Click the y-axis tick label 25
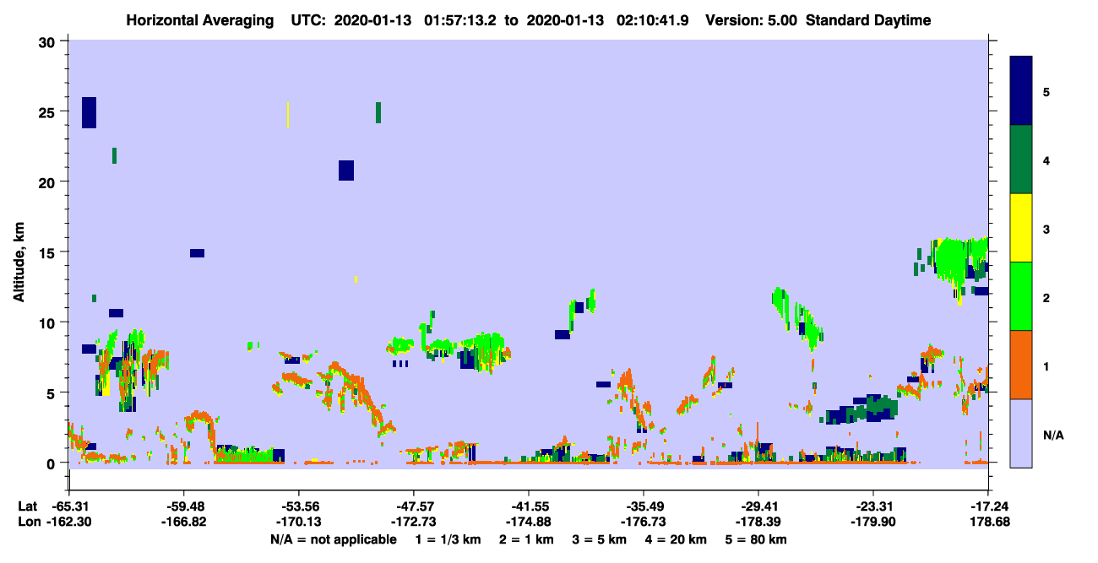Screen dimensions: 1098x563 click(47, 111)
